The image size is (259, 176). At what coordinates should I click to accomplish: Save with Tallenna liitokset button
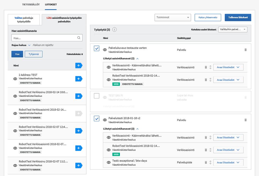point(238,17)
